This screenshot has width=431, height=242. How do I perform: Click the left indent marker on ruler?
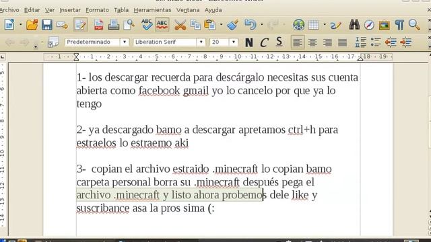click(76, 57)
